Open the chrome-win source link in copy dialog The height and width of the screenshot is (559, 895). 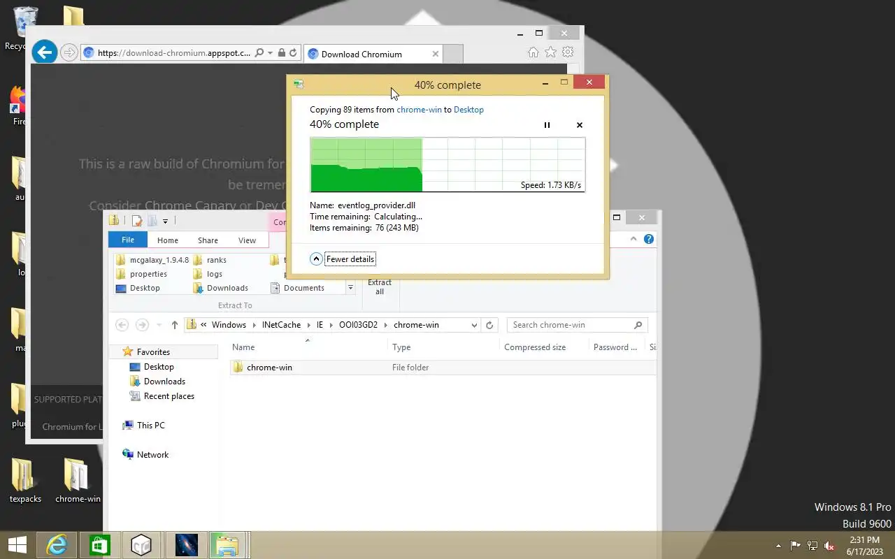tap(419, 110)
